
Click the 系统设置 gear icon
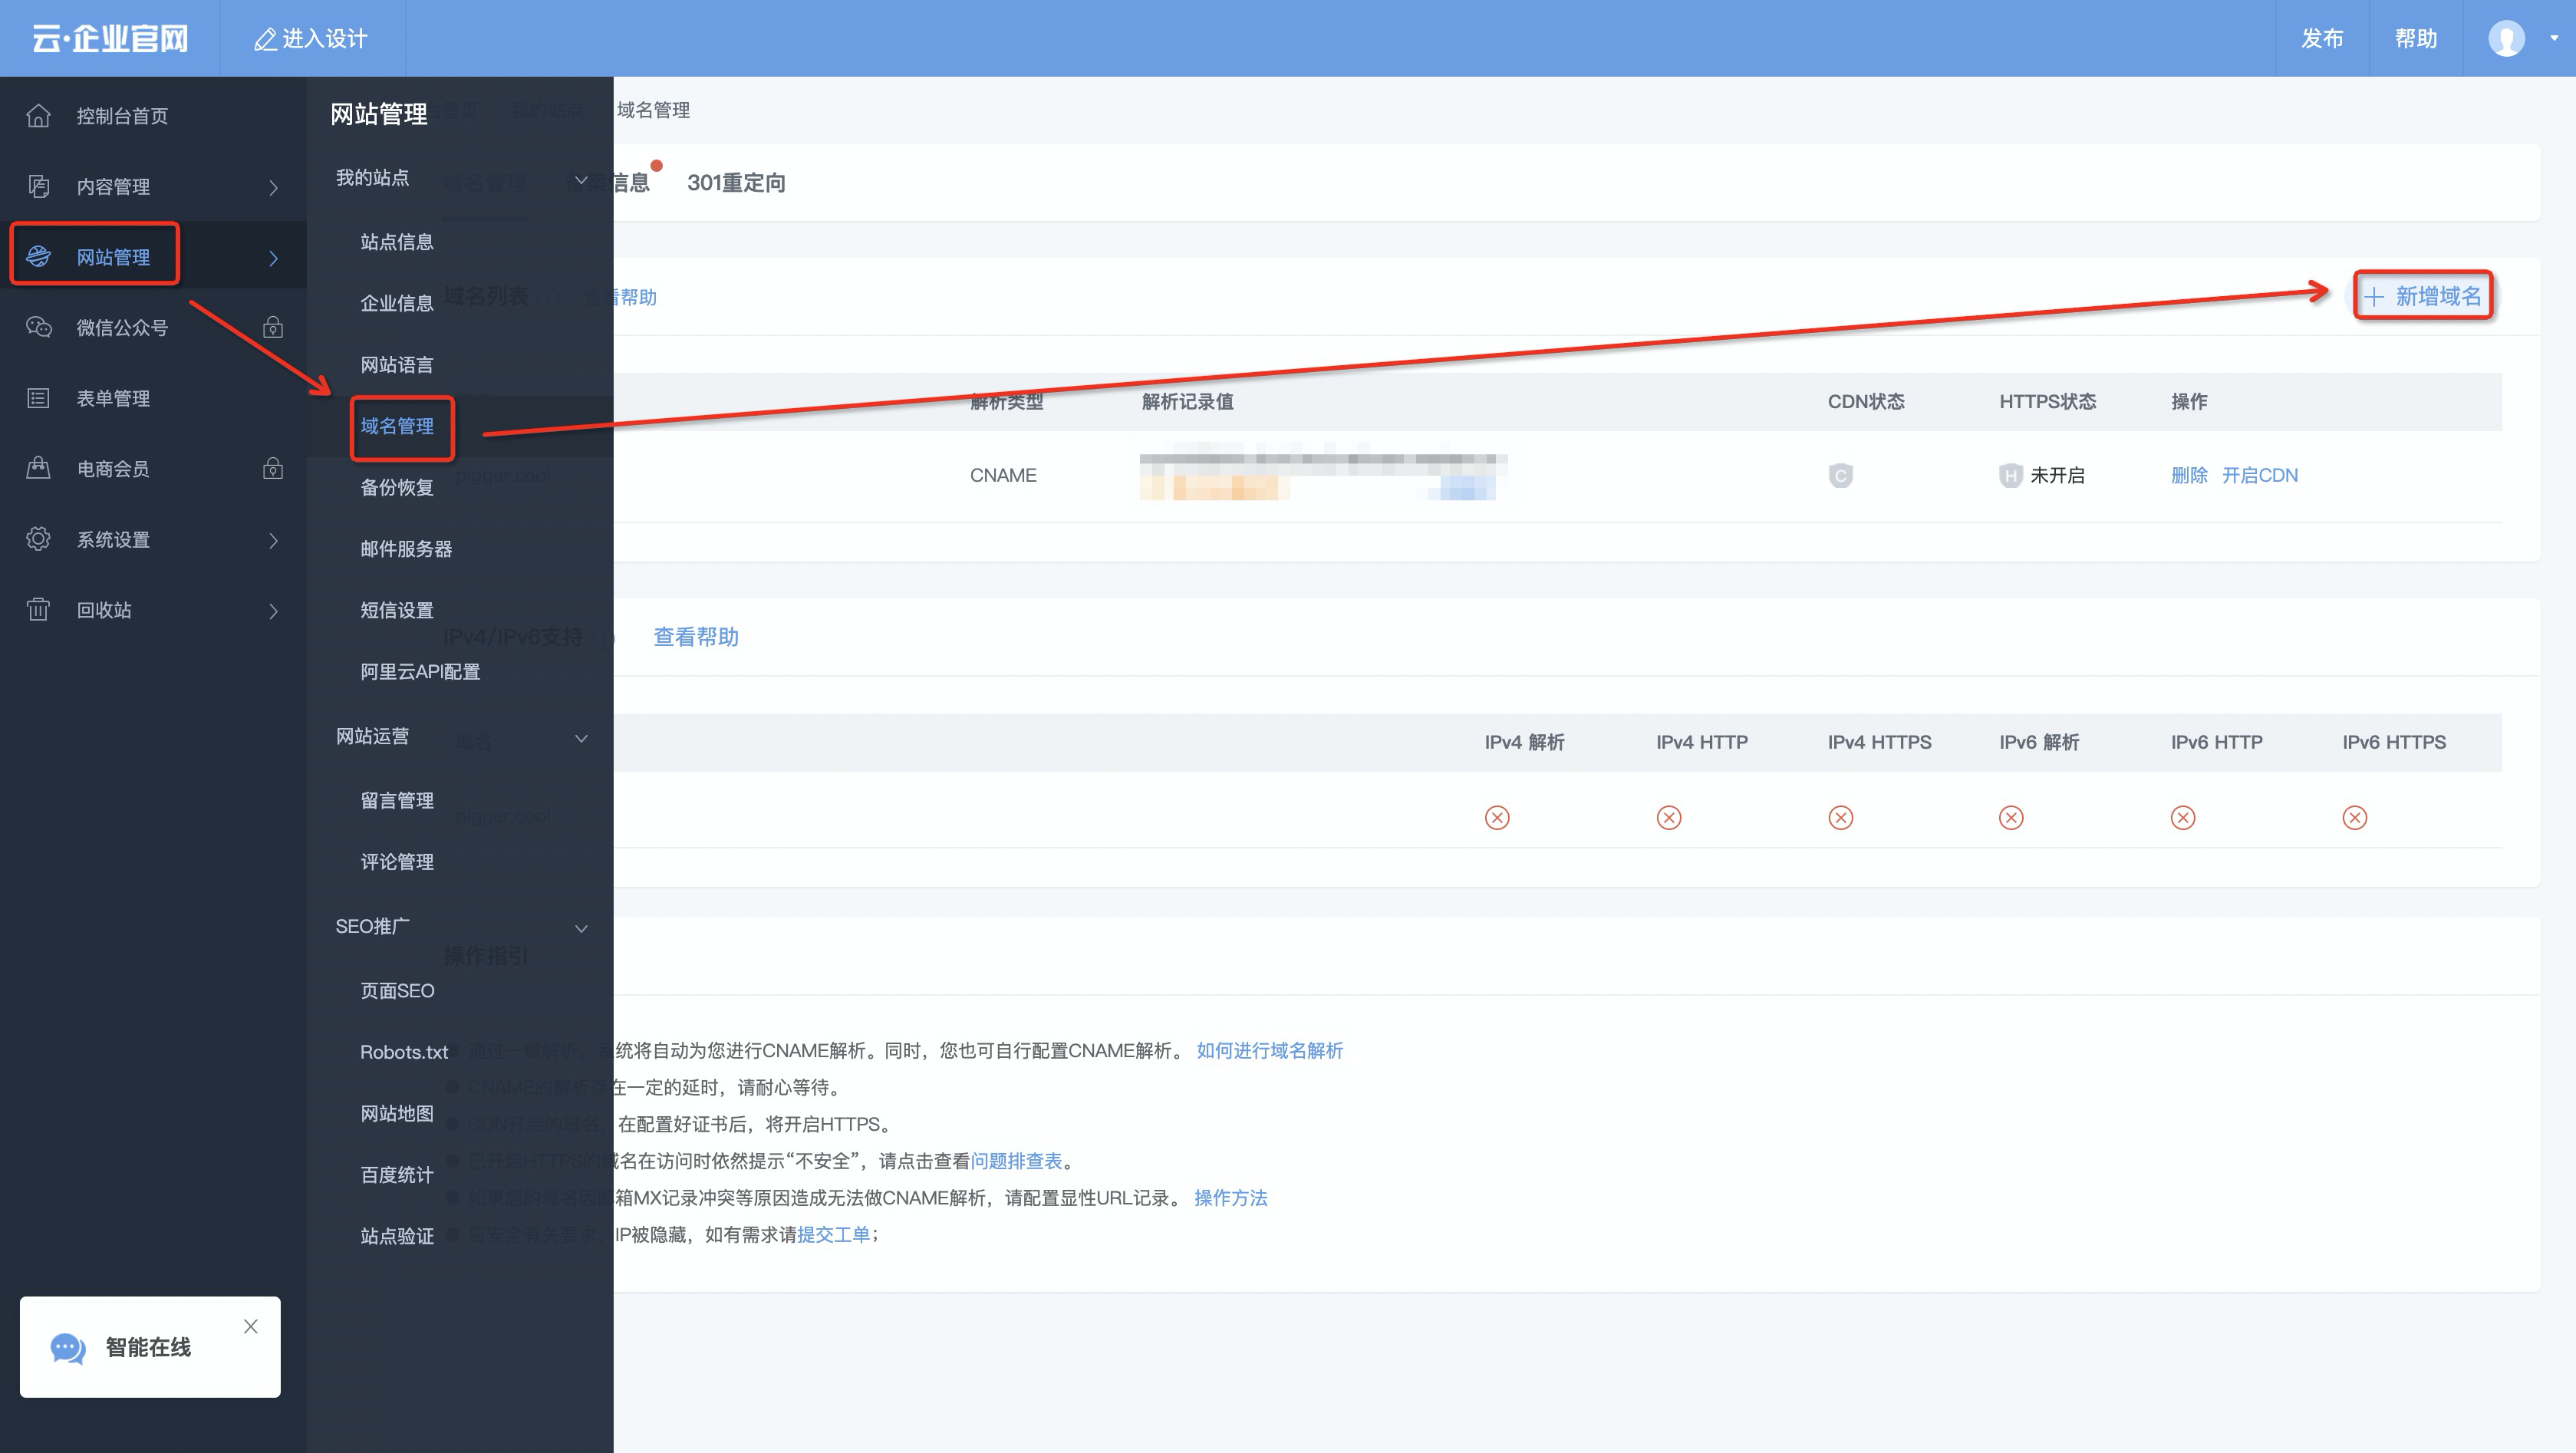tap(38, 539)
